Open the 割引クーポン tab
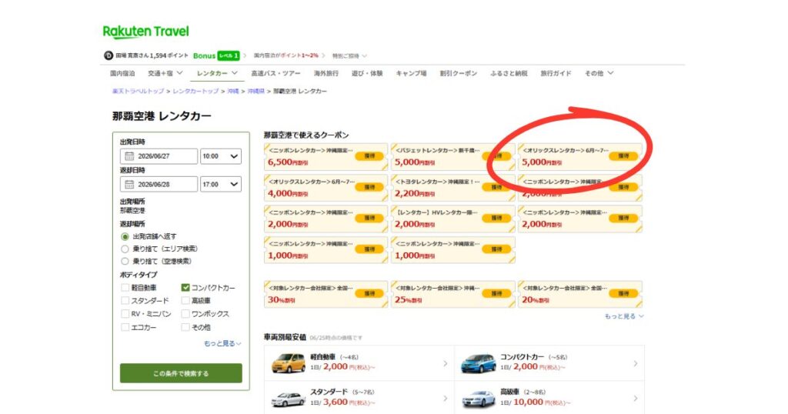This screenshot has width=788, height=414. coord(459,73)
